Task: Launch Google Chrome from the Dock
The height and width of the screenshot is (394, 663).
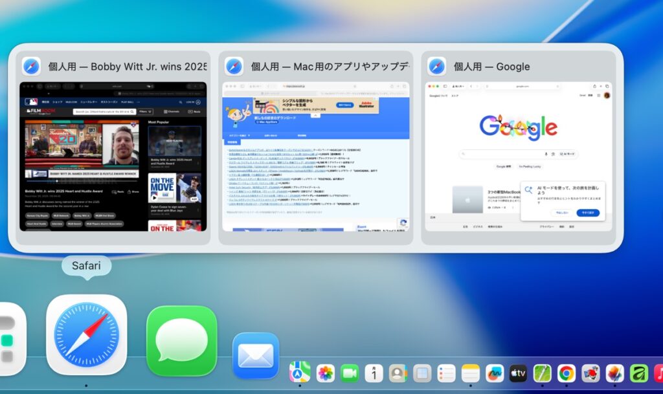Action: tap(567, 373)
